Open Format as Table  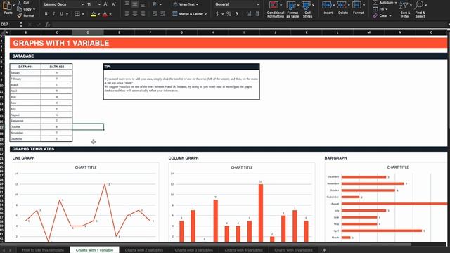292,9
